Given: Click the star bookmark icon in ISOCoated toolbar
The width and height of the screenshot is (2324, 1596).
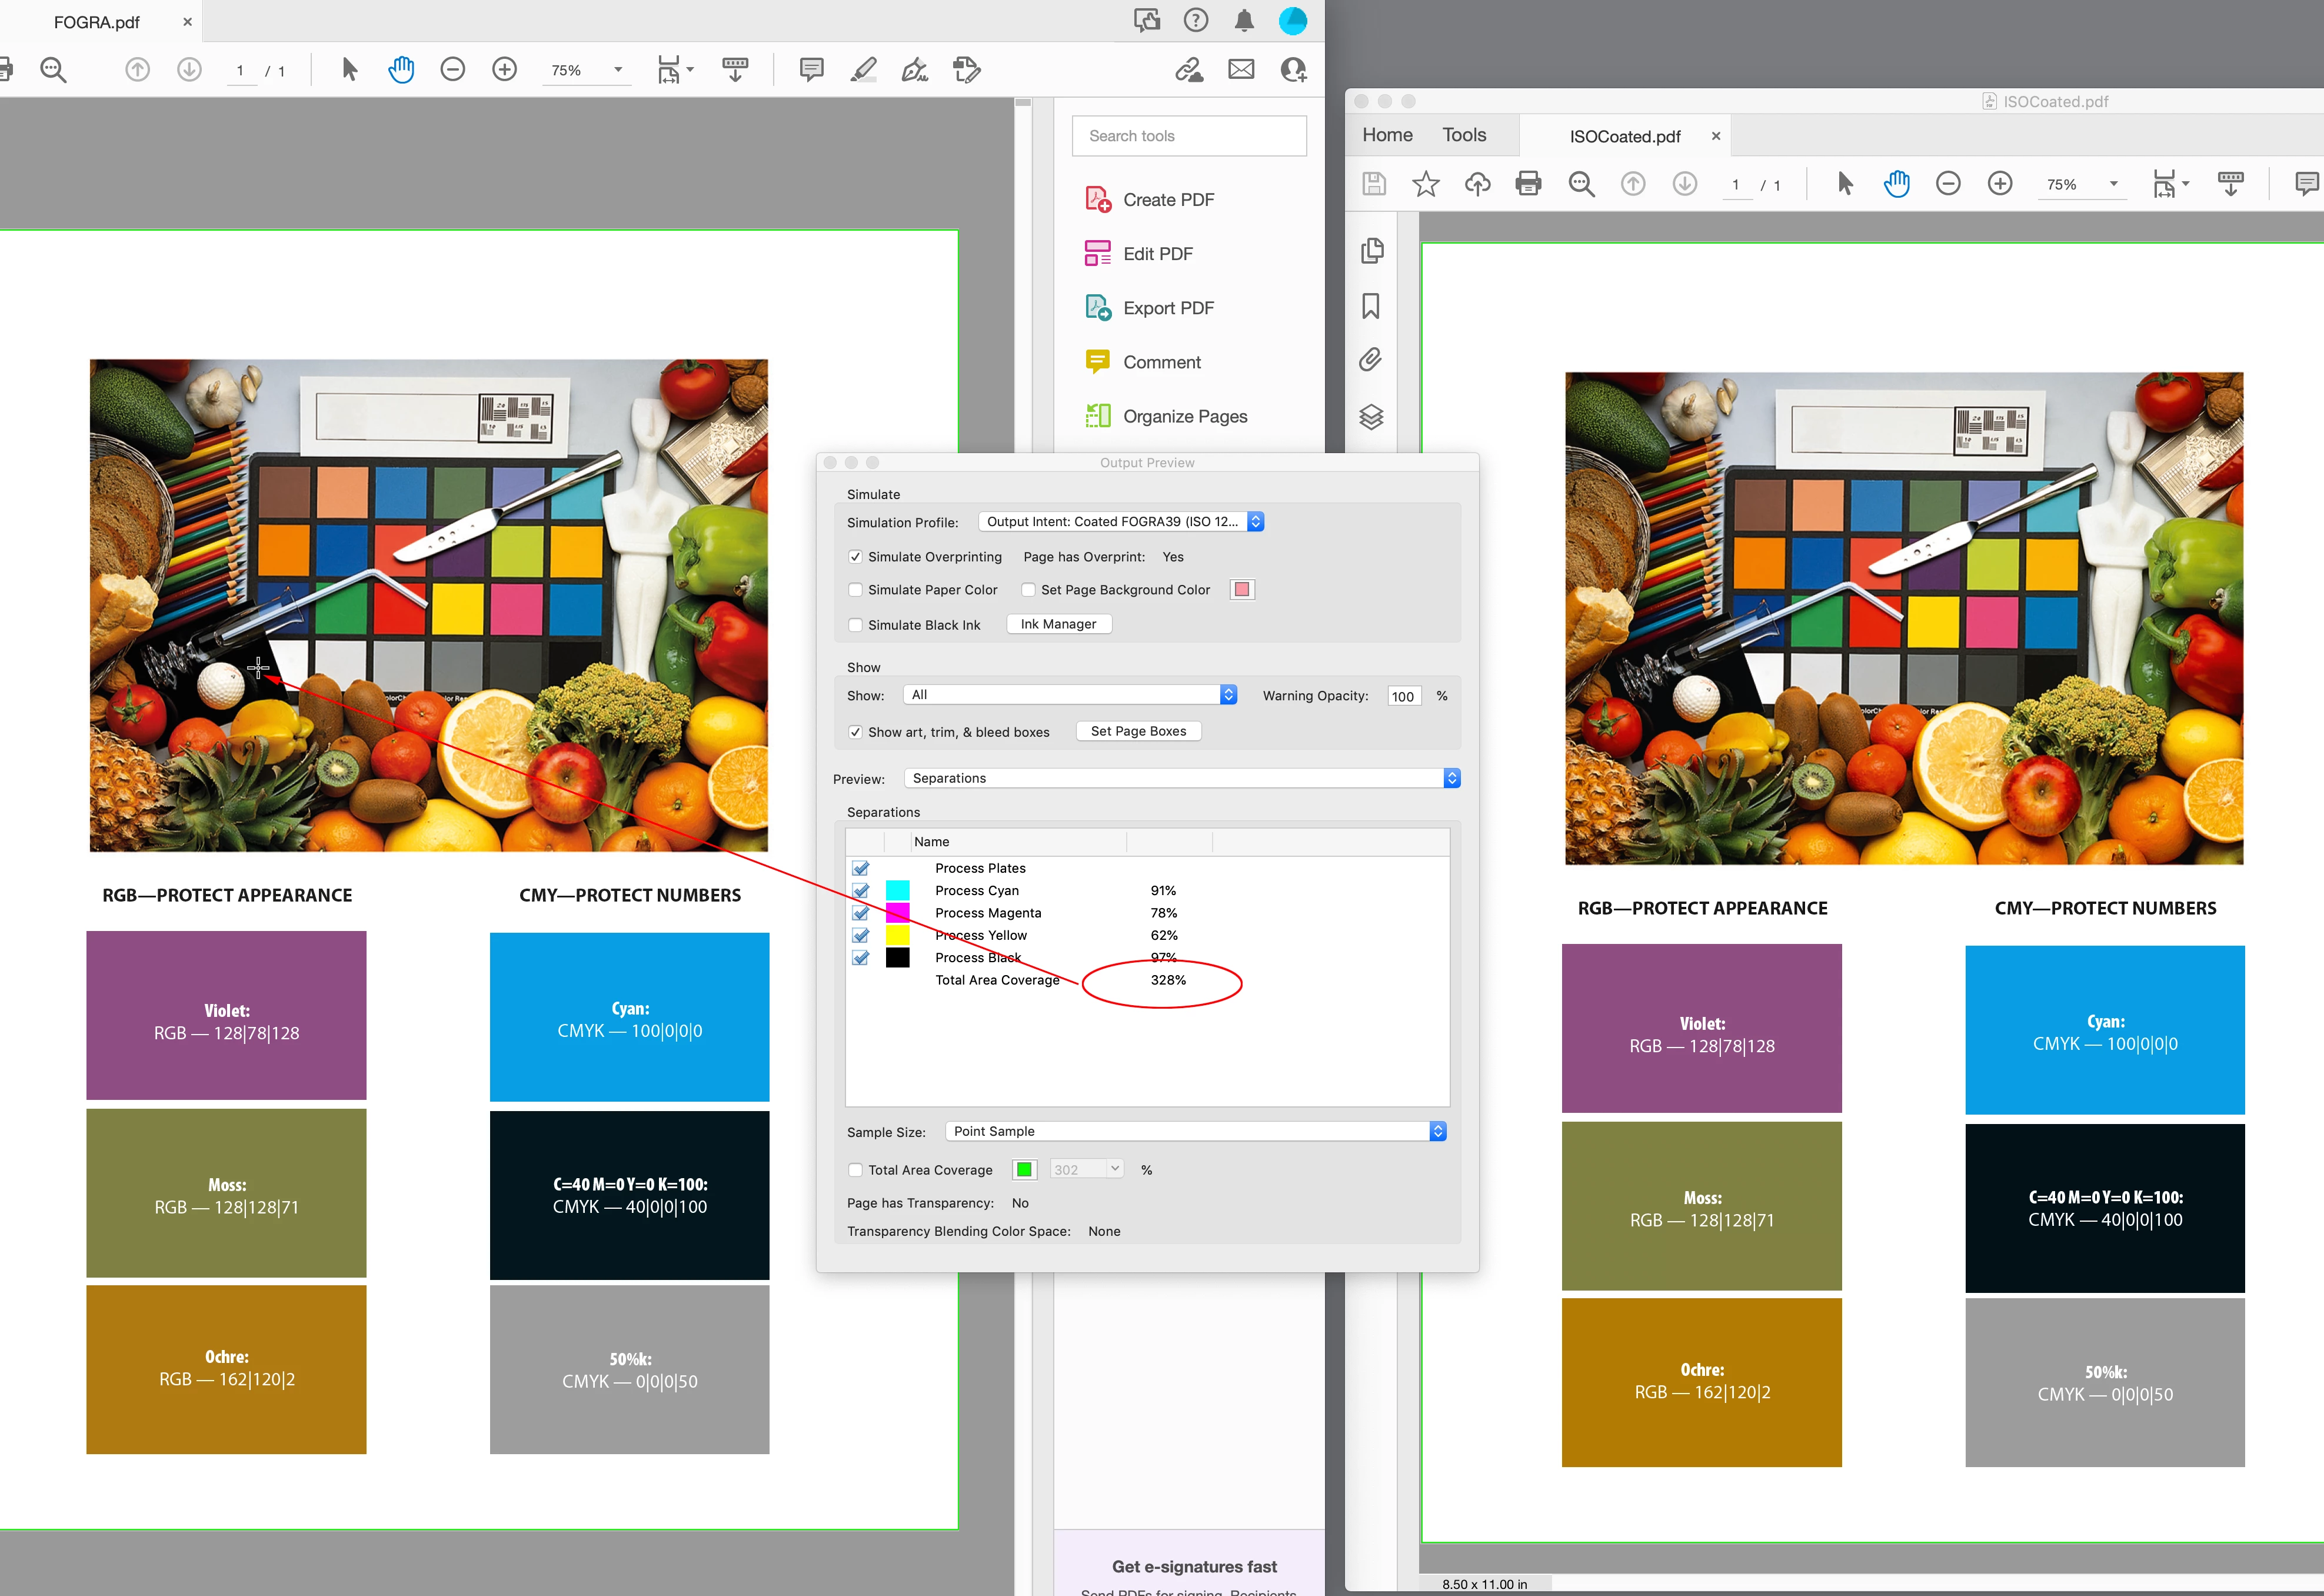Looking at the screenshot, I should click(x=1425, y=184).
